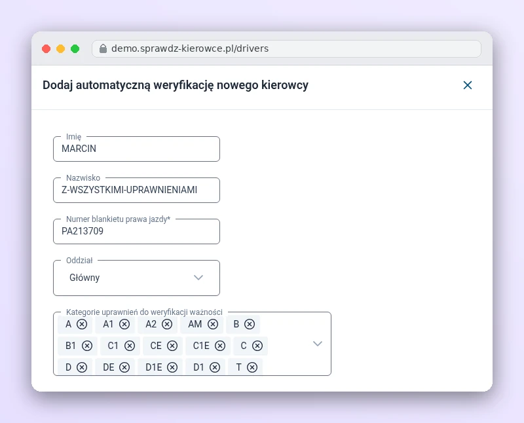The width and height of the screenshot is (524, 423).
Task: Click the 'CE' chip label text
Action: coord(156,346)
